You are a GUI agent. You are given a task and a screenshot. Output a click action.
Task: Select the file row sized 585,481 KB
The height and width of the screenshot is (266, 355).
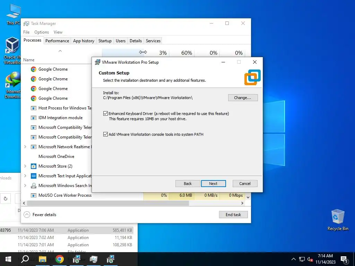67,230
